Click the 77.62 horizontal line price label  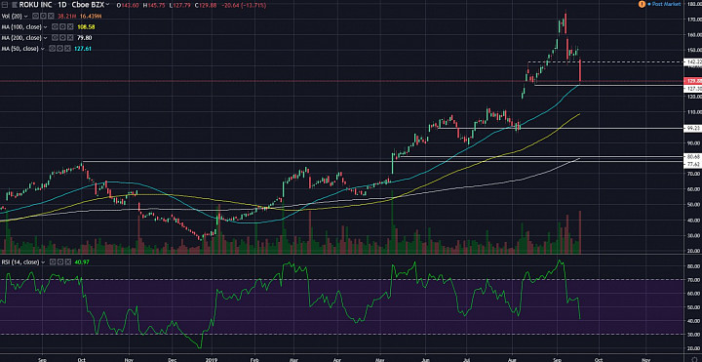point(693,165)
